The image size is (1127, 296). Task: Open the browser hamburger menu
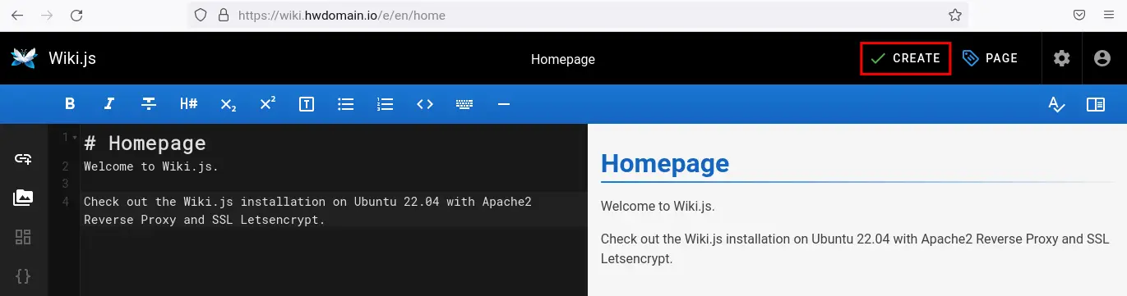pyautogui.click(x=1108, y=15)
